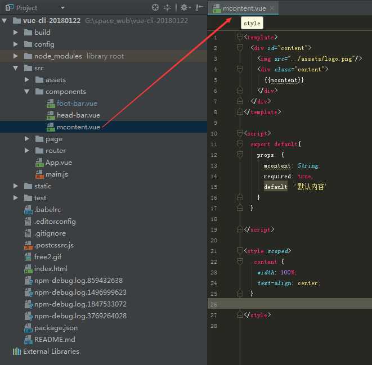Select npm-debug.log.1847533072 file
Viewport: 372px width, 365px height.
pyautogui.click(x=80, y=304)
